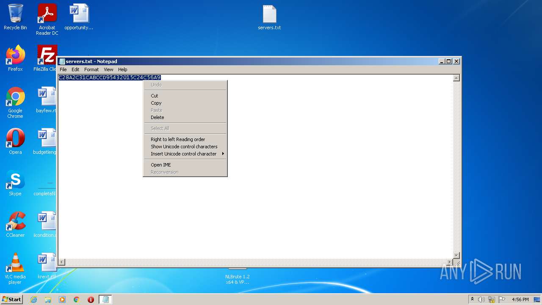Screen dimensions: 542x305
Task: Open the volume control tray icon
Action: [481, 299]
